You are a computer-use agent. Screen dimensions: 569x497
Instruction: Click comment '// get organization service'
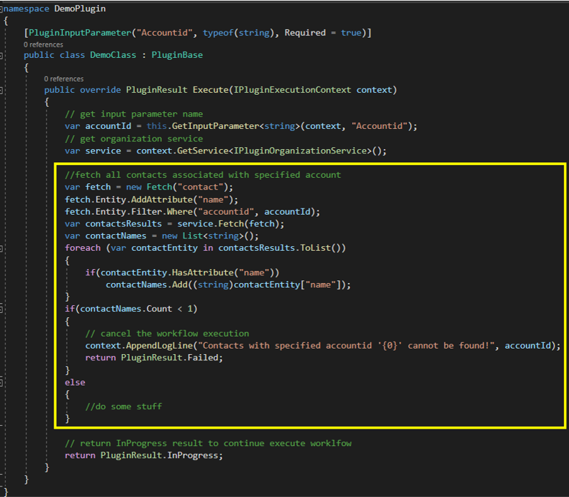coord(134,139)
